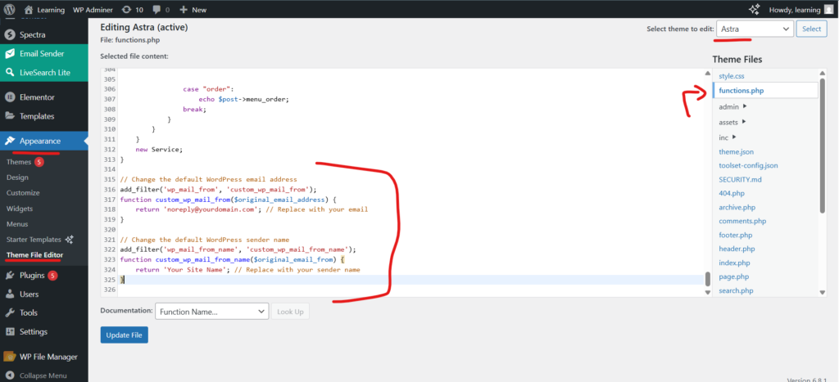This screenshot has width=839, height=382.
Task: Click the Select theme button
Action: pos(812,29)
